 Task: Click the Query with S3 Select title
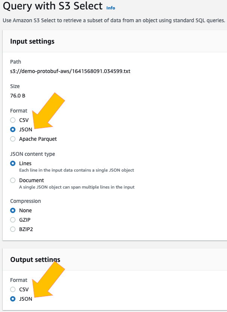pos(53,6)
